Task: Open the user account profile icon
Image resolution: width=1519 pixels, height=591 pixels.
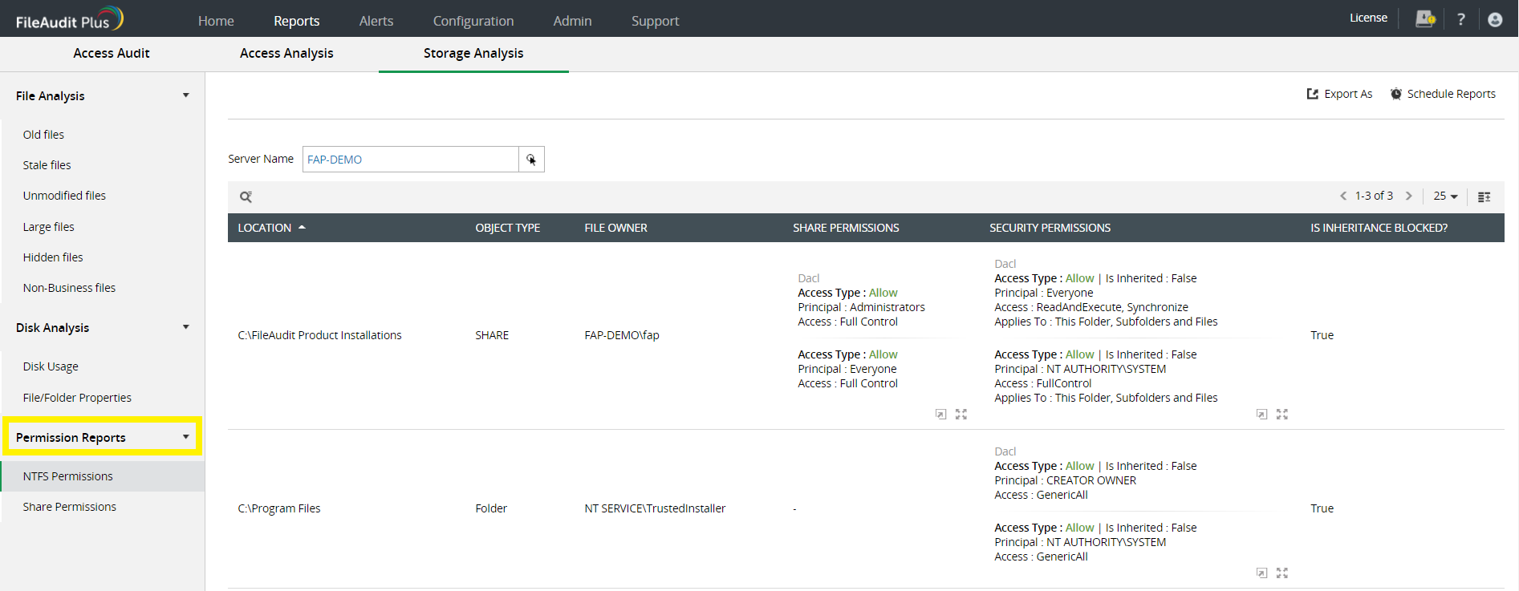Action: click(1494, 19)
